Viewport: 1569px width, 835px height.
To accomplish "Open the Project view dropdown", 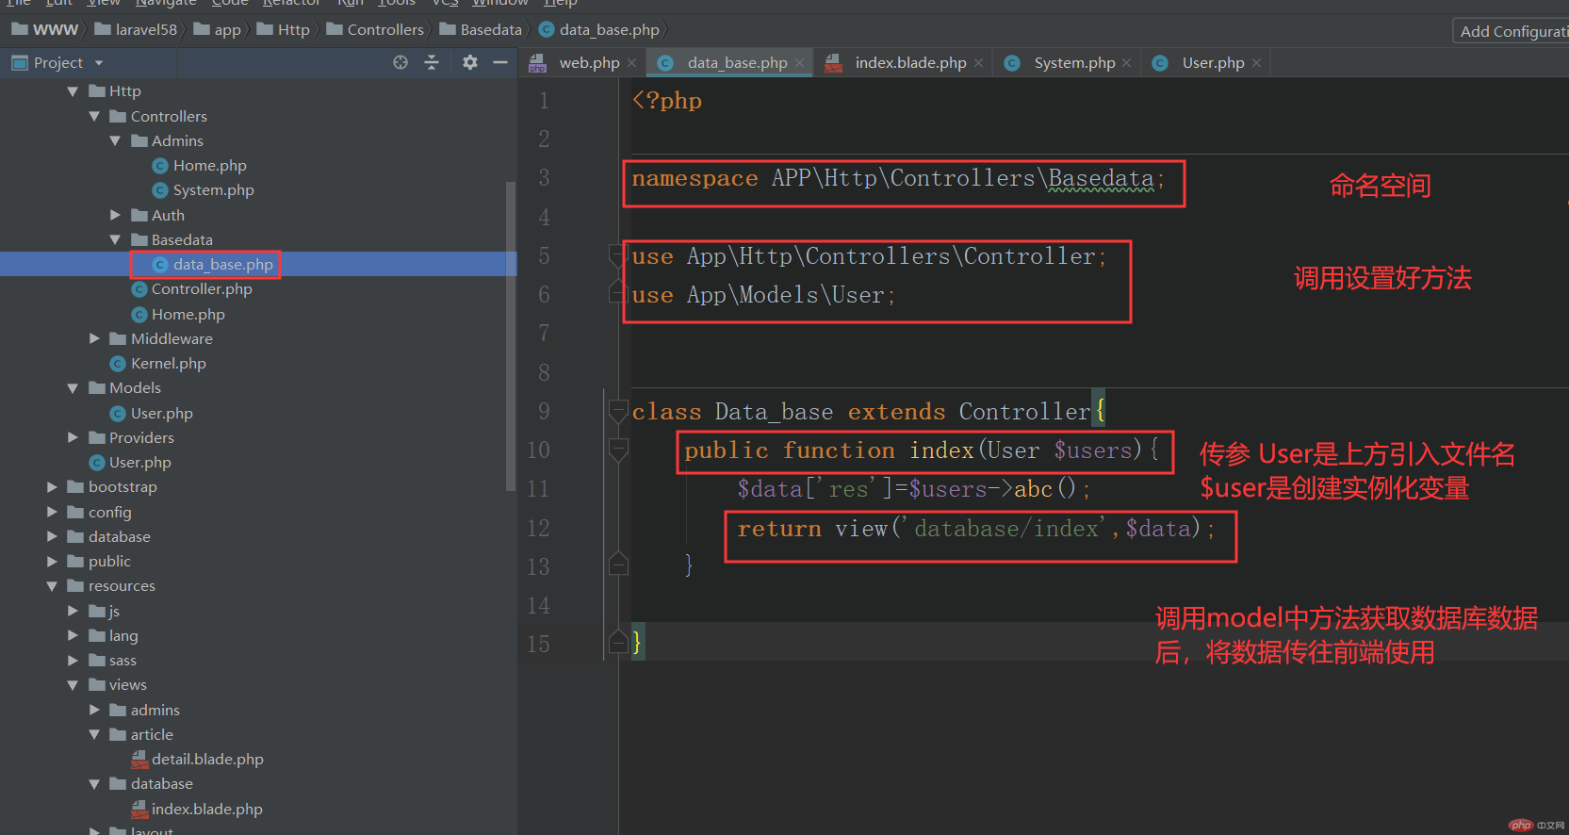I will point(99,63).
